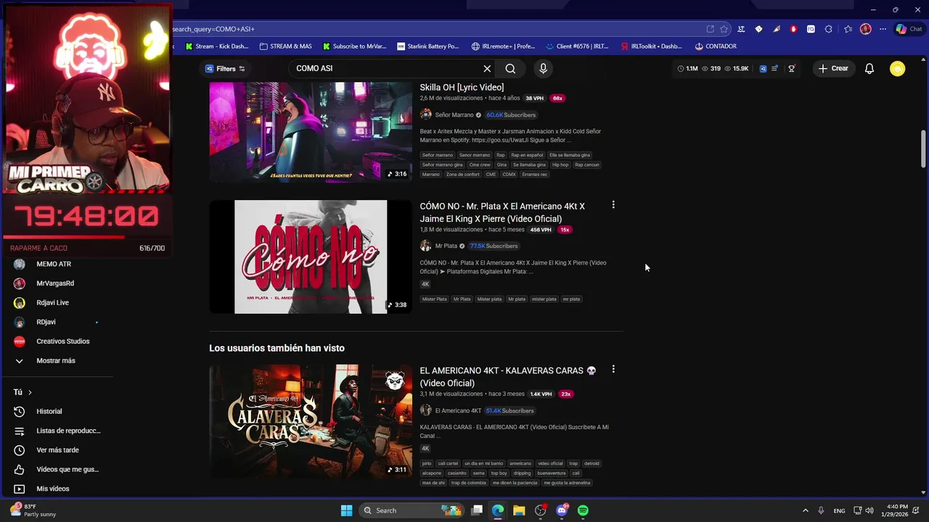Open Ver más tarde sidebar item
This screenshot has height=522, width=929.
point(58,449)
